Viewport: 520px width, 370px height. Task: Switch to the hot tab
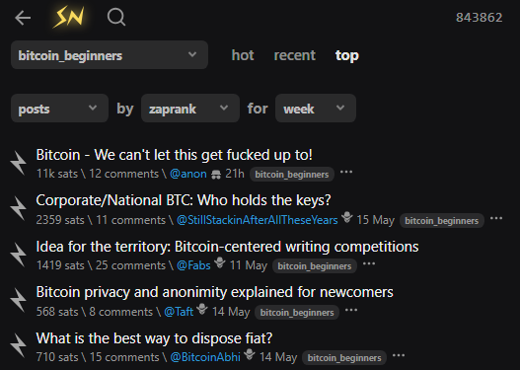click(243, 55)
